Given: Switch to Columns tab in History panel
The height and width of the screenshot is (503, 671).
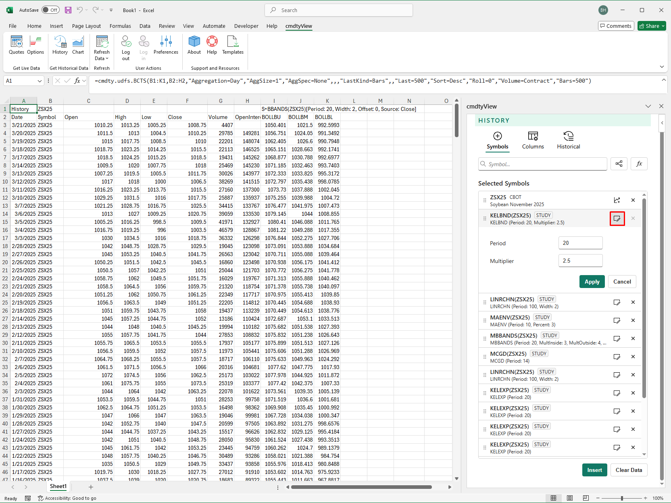Looking at the screenshot, I should coord(533,140).
